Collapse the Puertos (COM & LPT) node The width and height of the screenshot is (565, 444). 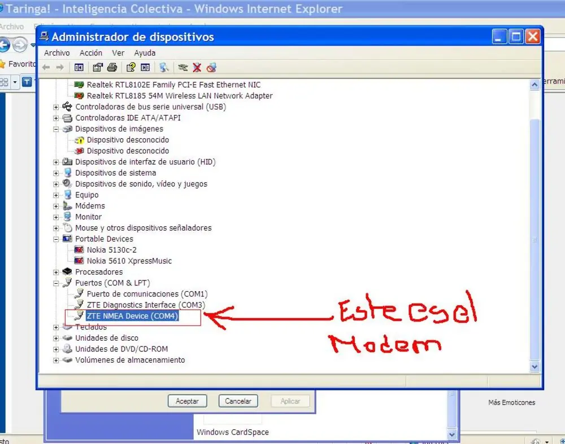pos(56,283)
